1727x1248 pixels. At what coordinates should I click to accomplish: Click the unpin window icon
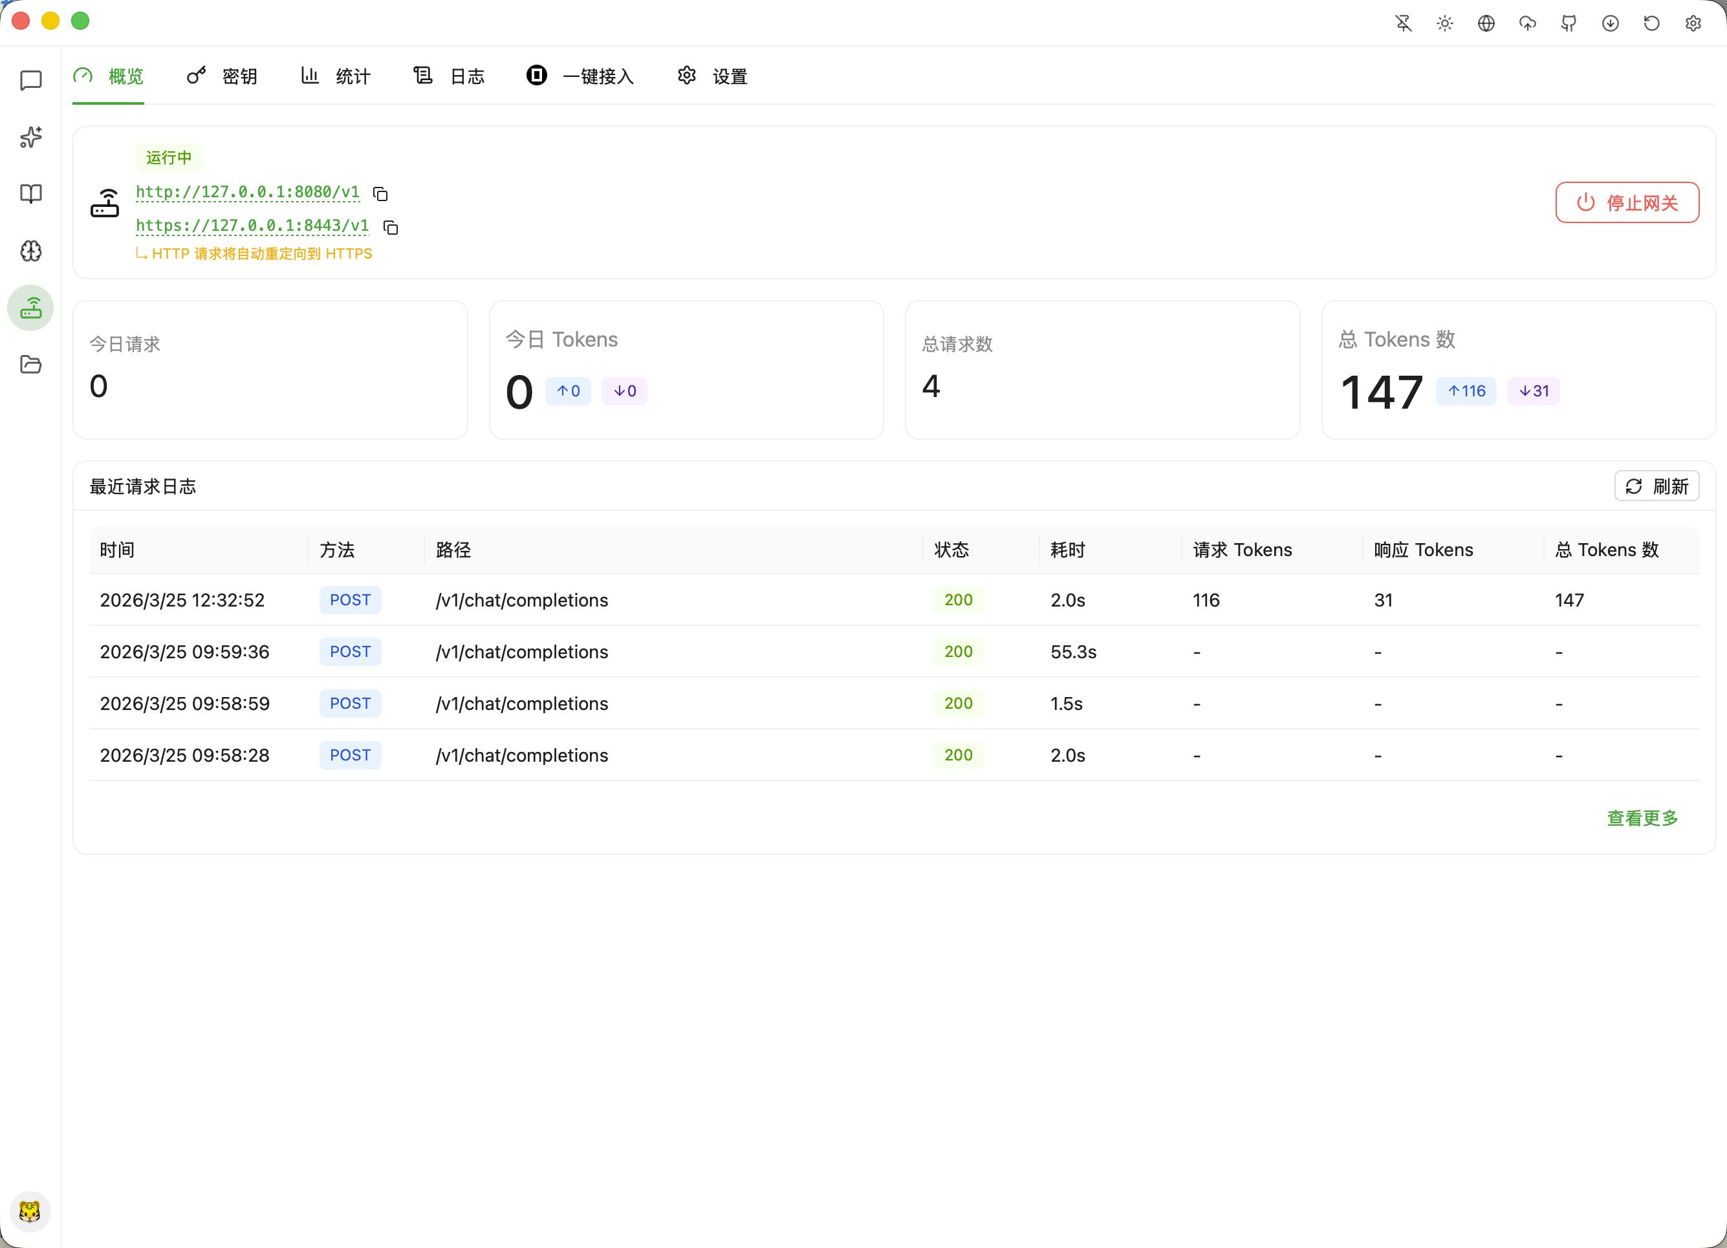[x=1404, y=24]
